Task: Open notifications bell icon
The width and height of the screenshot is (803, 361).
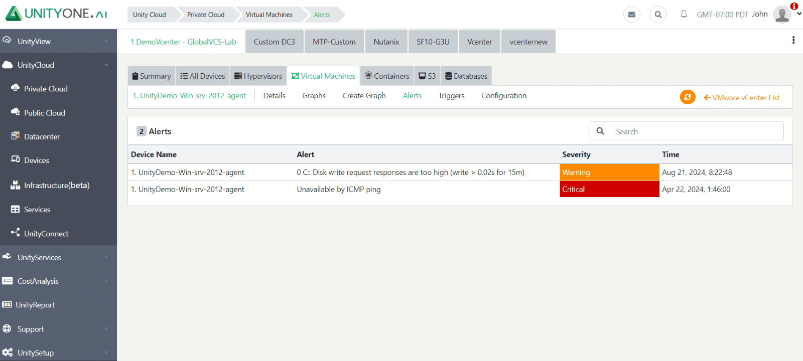Action: pos(684,14)
